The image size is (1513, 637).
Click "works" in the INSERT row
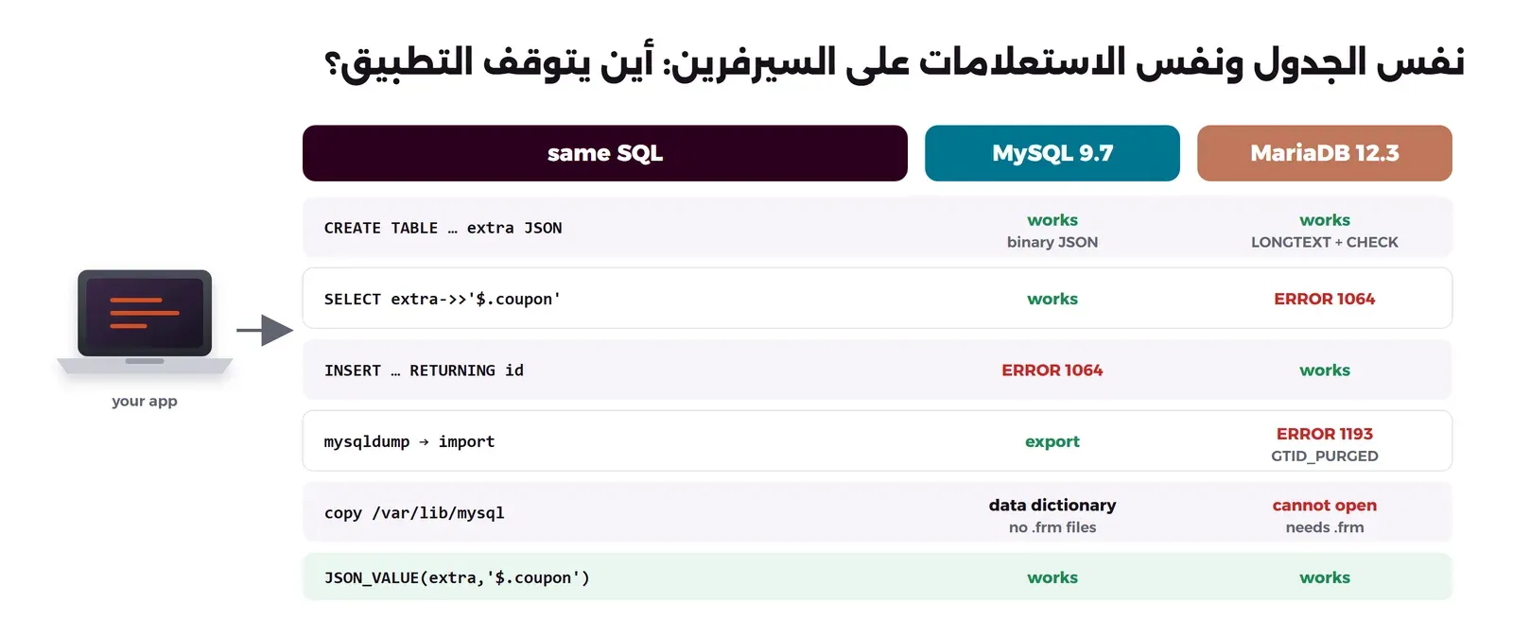1325,370
